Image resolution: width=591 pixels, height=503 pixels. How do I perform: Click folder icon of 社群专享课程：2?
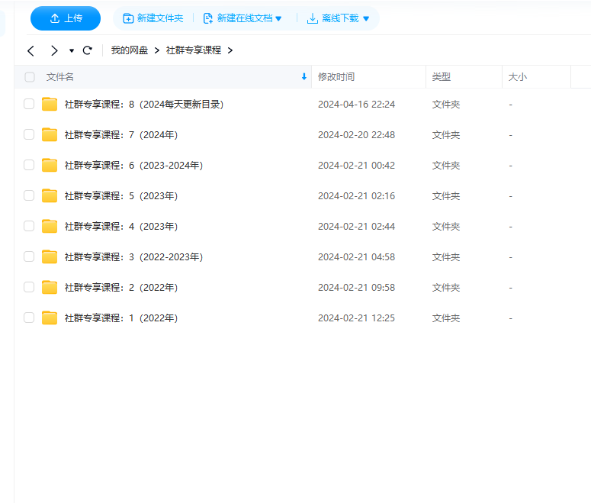[50, 288]
